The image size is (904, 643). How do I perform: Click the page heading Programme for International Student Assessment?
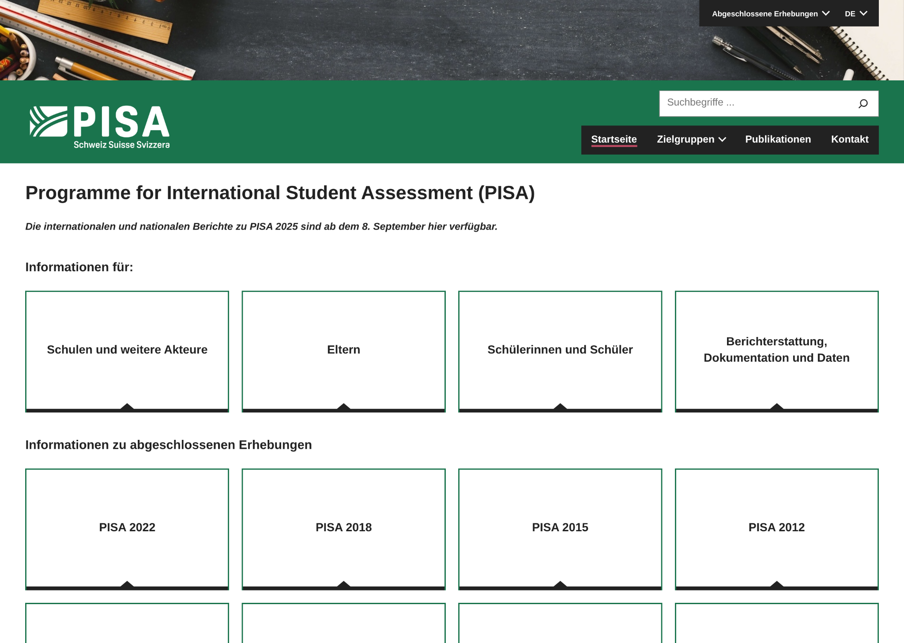pyautogui.click(x=280, y=193)
